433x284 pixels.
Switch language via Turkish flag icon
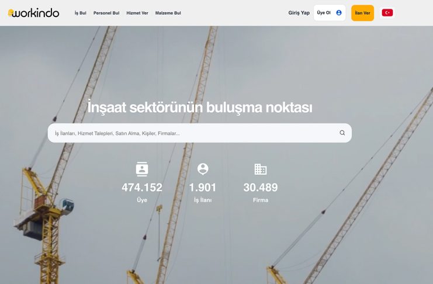[x=387, y=13]
